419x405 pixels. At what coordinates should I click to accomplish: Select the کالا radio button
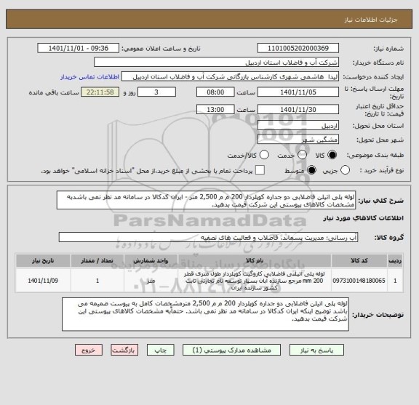332,155
